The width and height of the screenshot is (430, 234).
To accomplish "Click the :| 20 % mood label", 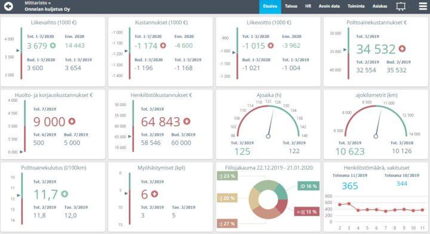I will pyautogui.click(x=227, y=198).
